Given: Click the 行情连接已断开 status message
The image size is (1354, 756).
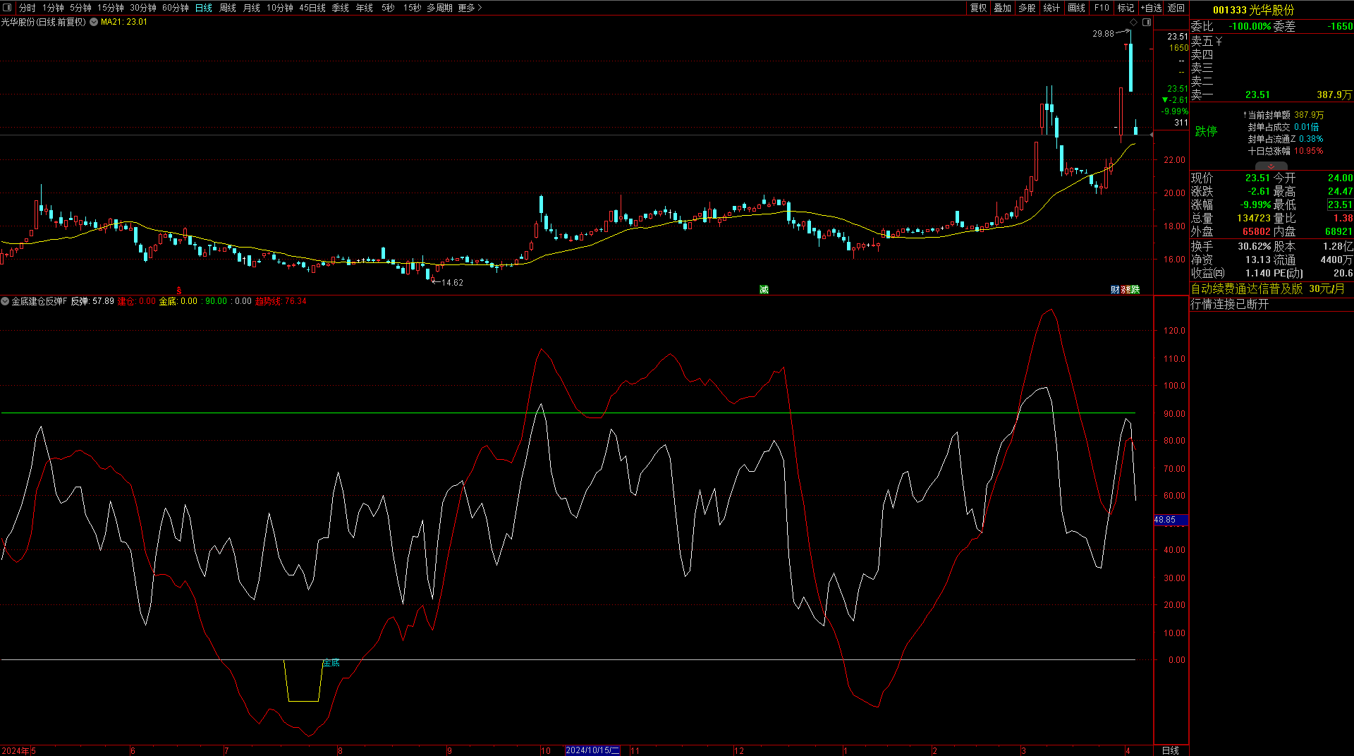Looking at the screenshot, I should [x=1230, y=304].
